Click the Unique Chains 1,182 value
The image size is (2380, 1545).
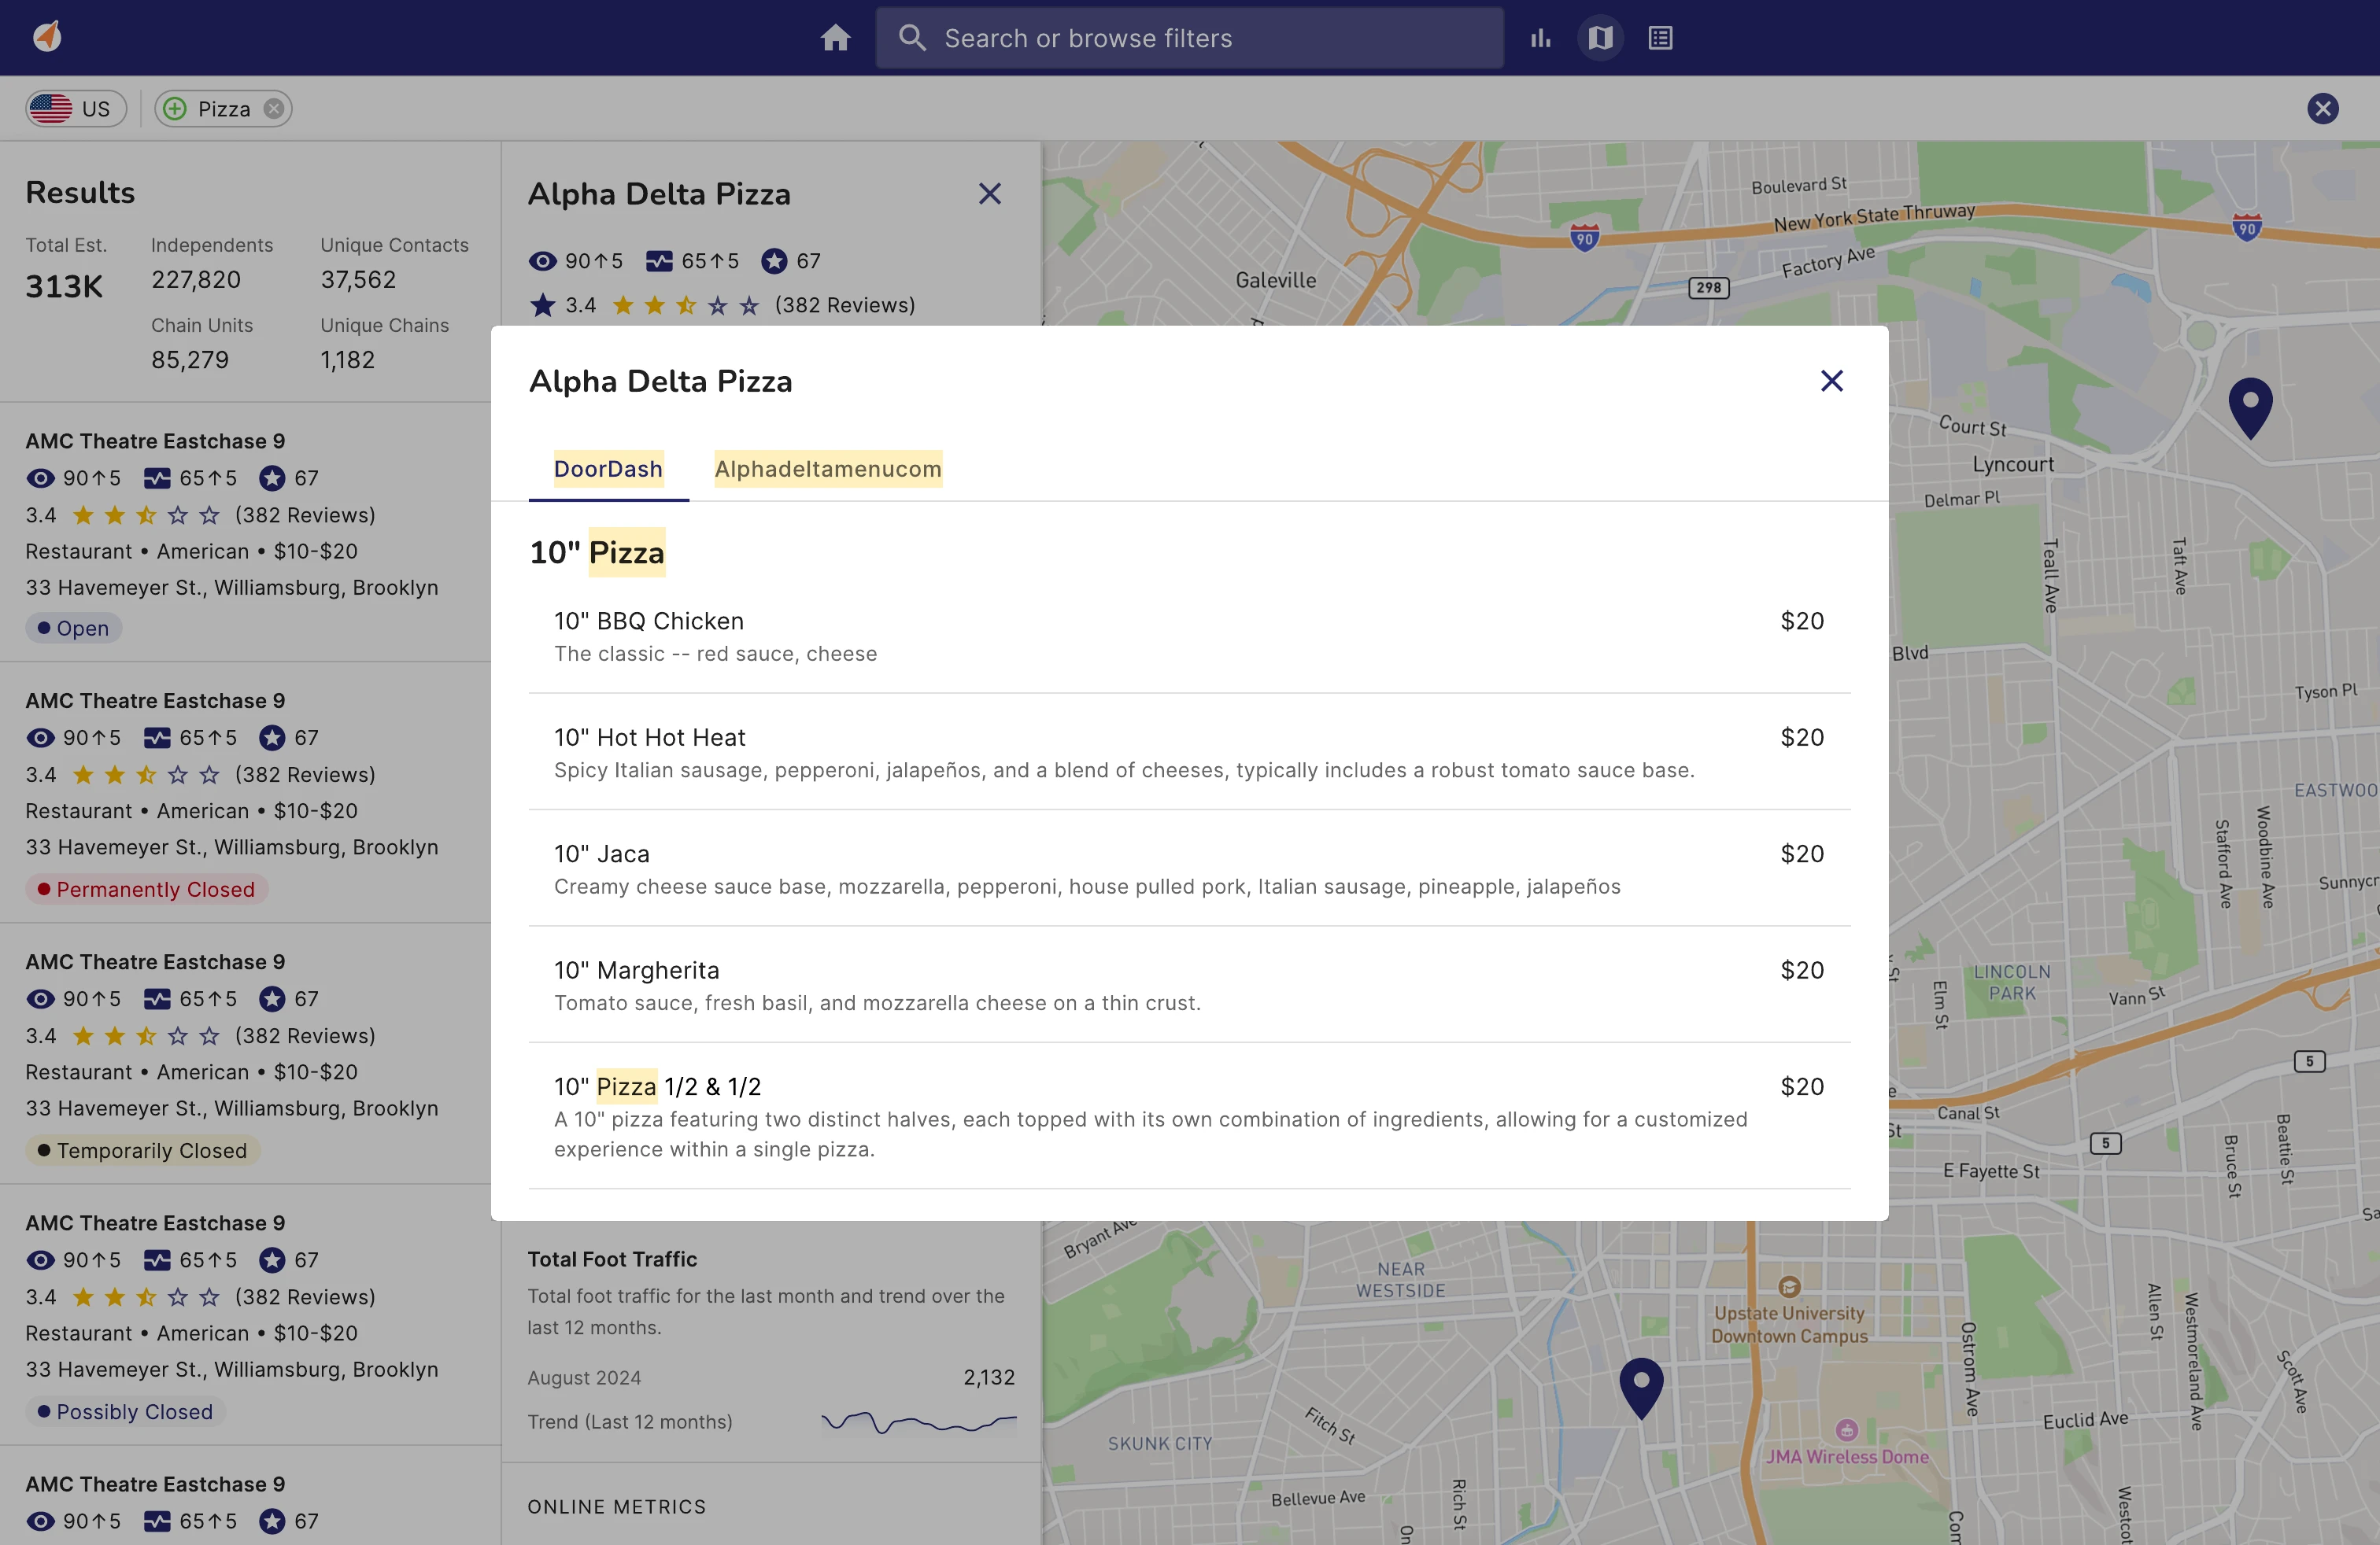coord(347,360)
